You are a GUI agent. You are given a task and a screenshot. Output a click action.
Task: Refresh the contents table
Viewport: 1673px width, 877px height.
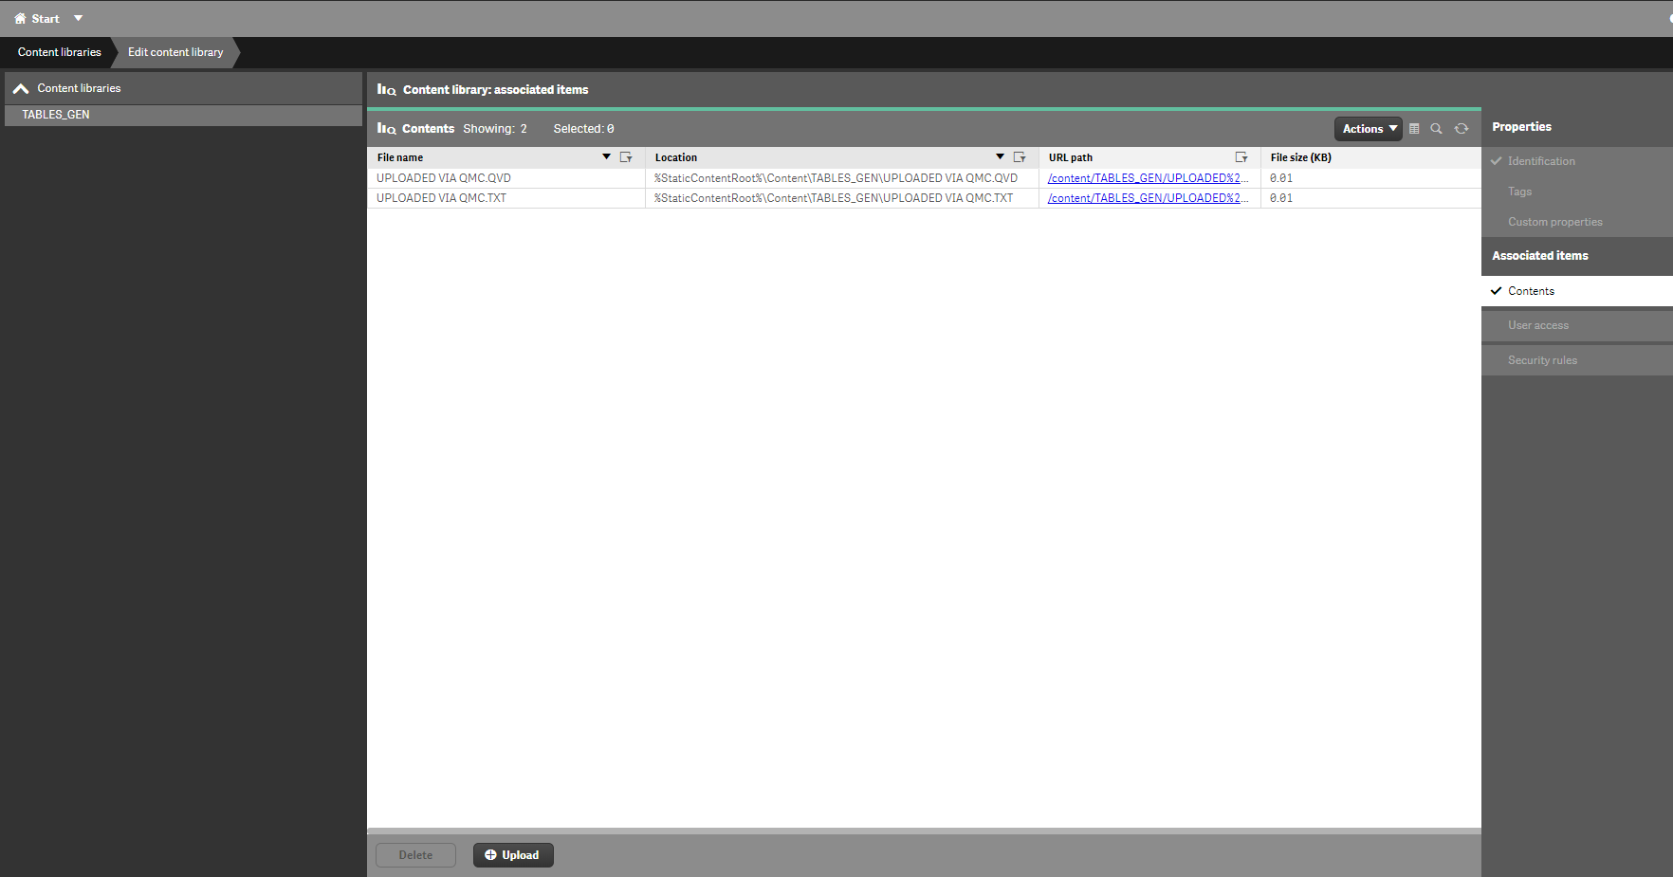click(1462, 129)
